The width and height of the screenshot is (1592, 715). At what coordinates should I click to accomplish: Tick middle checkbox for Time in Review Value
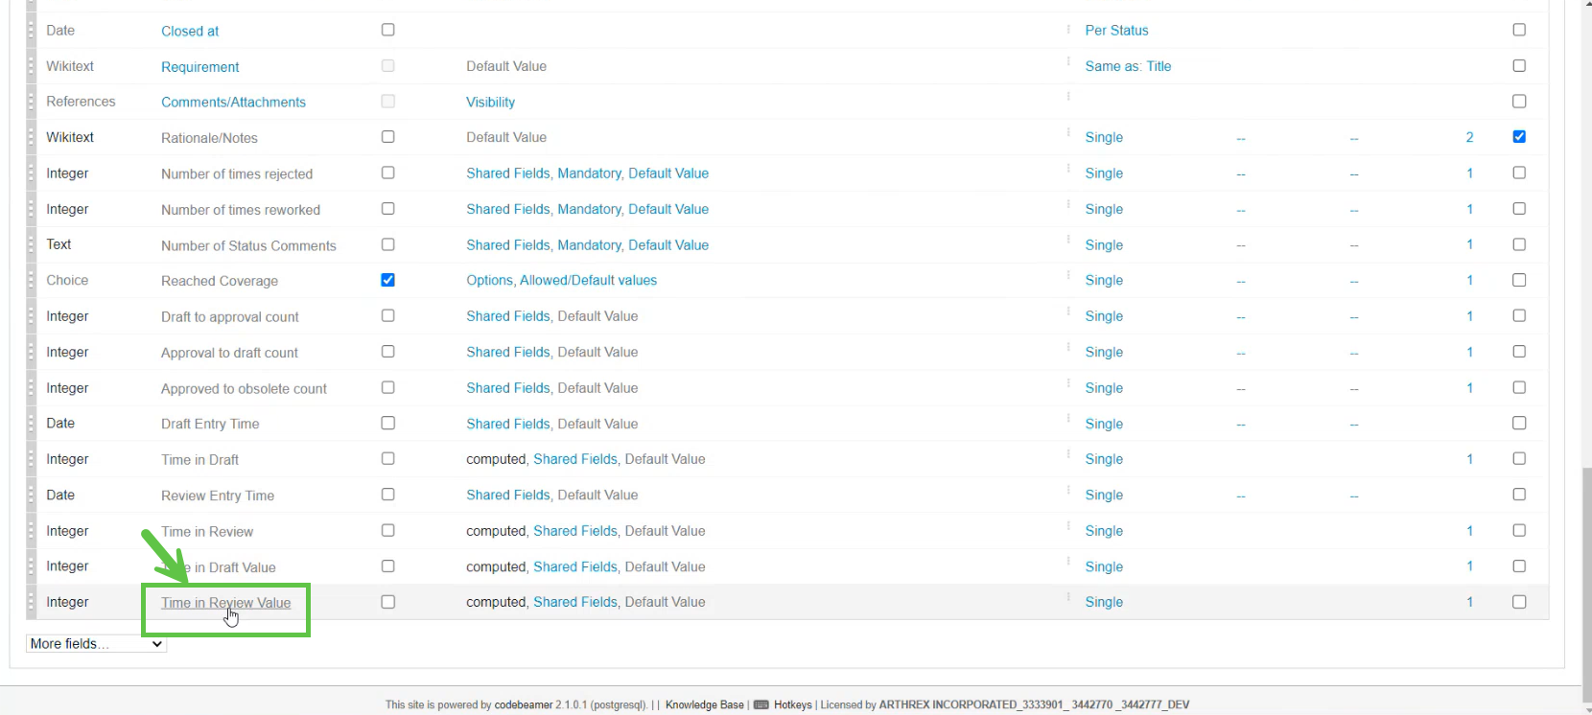click(387, 602)
